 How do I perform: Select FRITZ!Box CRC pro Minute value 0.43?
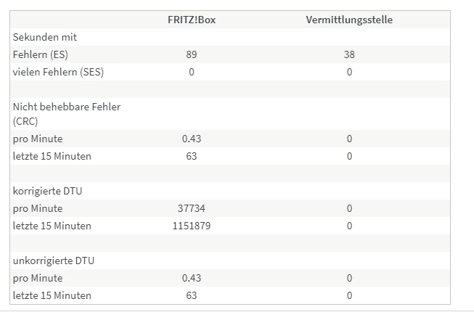192,139
